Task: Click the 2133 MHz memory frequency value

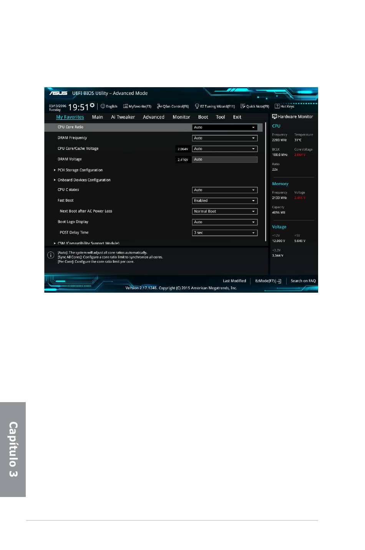Action: (279, 198)
